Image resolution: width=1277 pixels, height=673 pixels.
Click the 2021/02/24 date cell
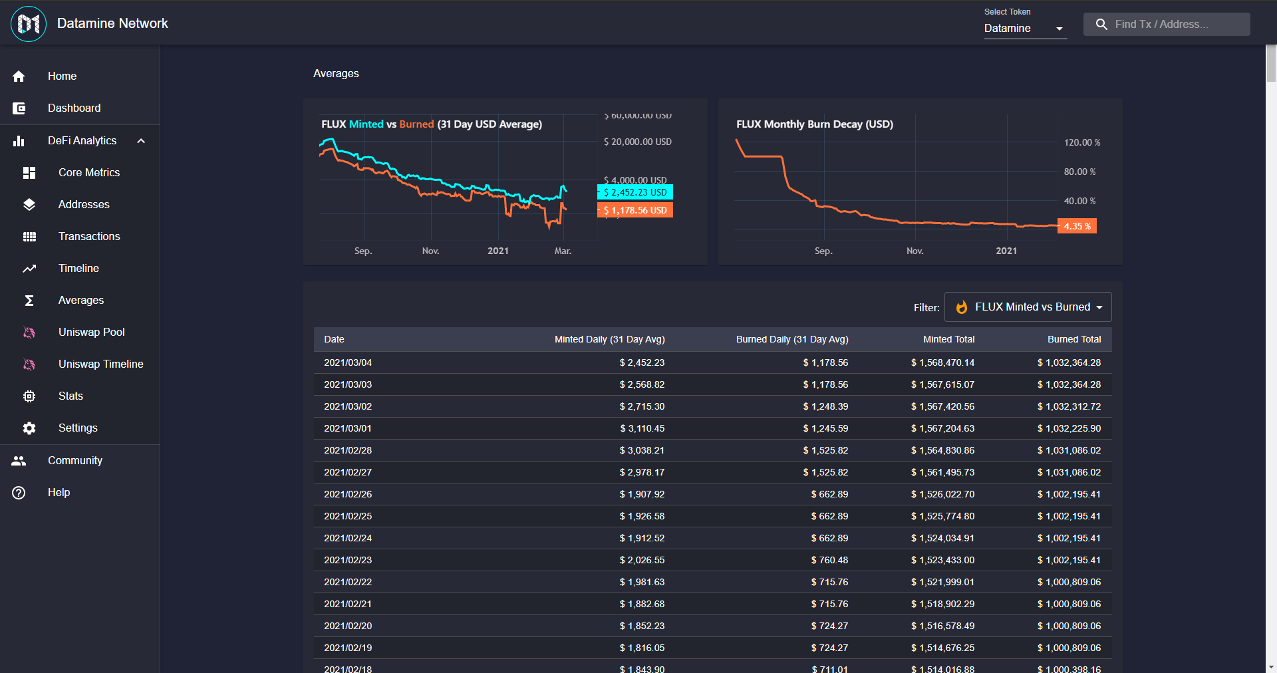click(348, 539)
